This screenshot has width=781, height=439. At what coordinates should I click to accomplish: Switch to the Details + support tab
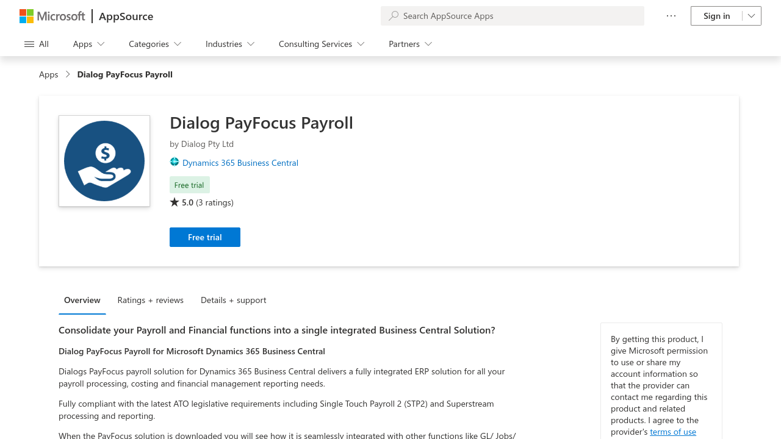click(x=234, y=300)
